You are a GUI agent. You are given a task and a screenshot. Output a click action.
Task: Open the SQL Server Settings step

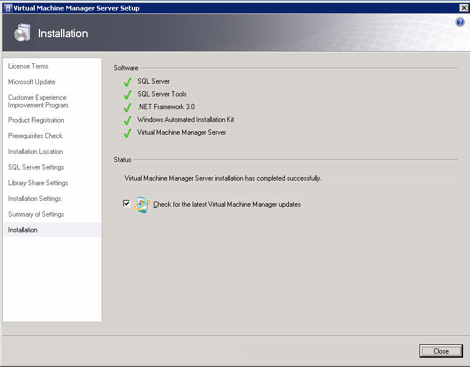point(36,167)
